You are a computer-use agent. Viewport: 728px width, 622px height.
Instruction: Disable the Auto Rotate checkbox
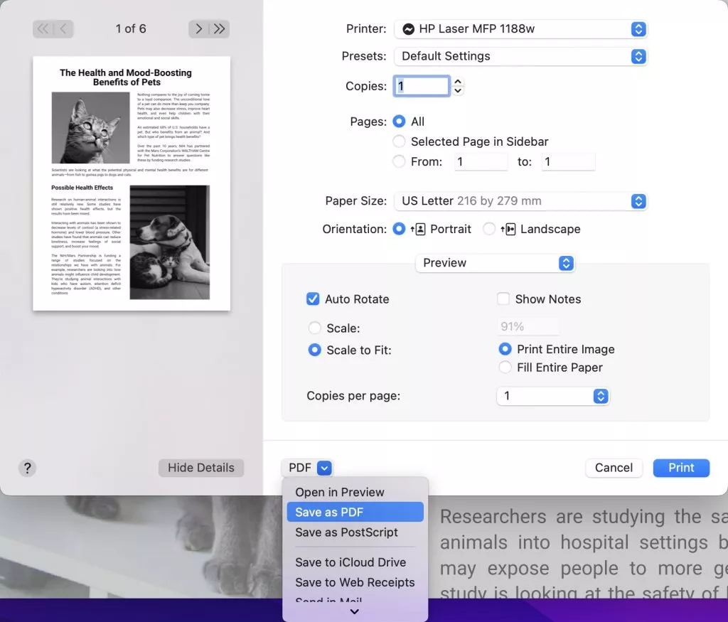pyautogui.click(x=313, y=299)
